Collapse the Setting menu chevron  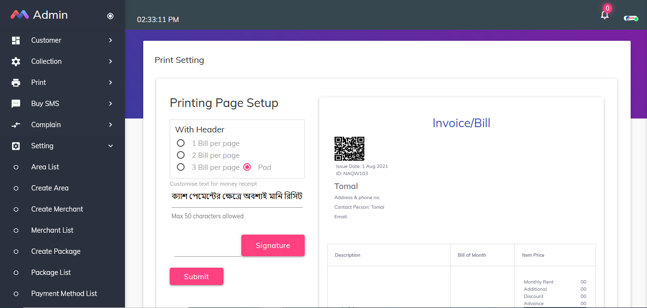click(111, 146)
